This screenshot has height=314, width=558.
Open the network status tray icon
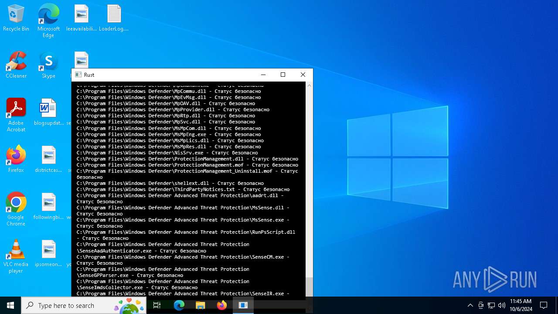click(491, 305)
